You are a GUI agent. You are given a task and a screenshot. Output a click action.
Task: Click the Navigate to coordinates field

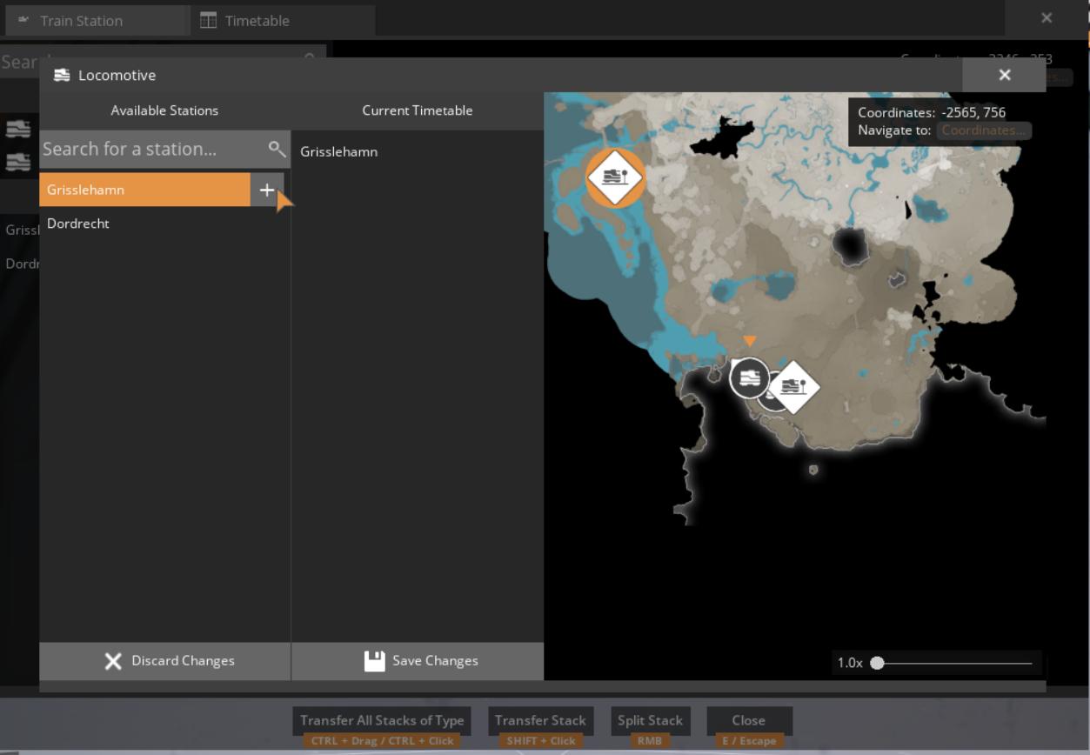click(983, 130)
